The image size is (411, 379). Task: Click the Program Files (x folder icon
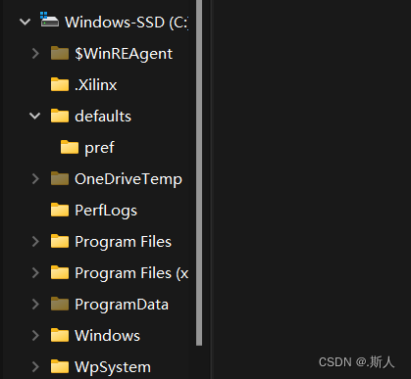[x=60, y=272]
